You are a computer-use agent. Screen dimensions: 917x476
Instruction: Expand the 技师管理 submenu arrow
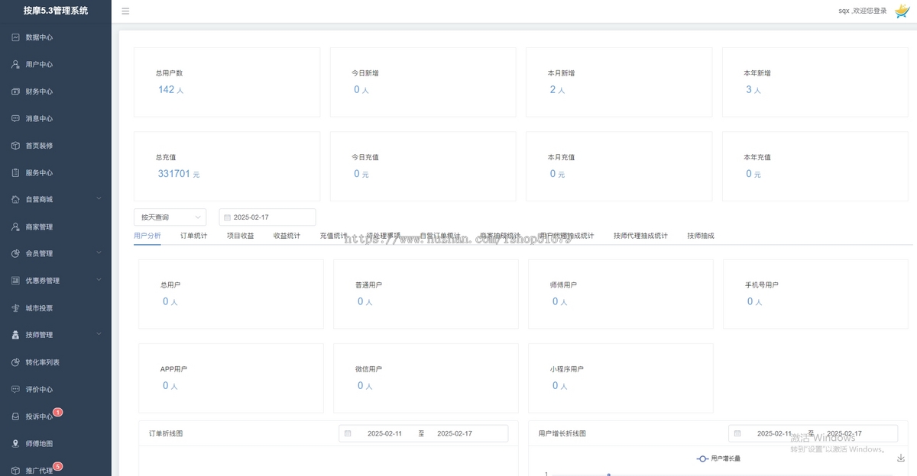pyautogui.click(x=99, y=334)
